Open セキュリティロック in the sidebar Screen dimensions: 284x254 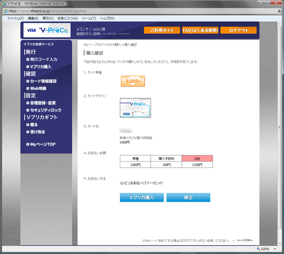point(44,110)
